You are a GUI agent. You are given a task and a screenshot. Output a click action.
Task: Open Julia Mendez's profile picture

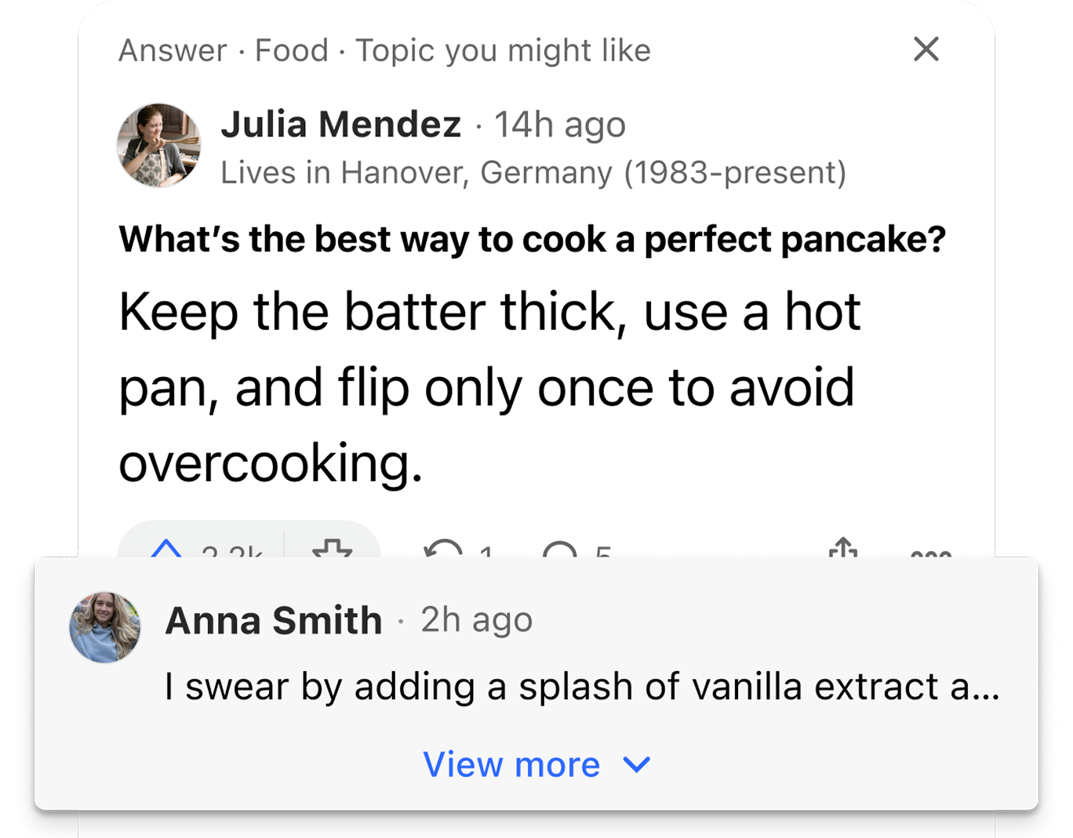pyautogui.click(x=159, y=145)
